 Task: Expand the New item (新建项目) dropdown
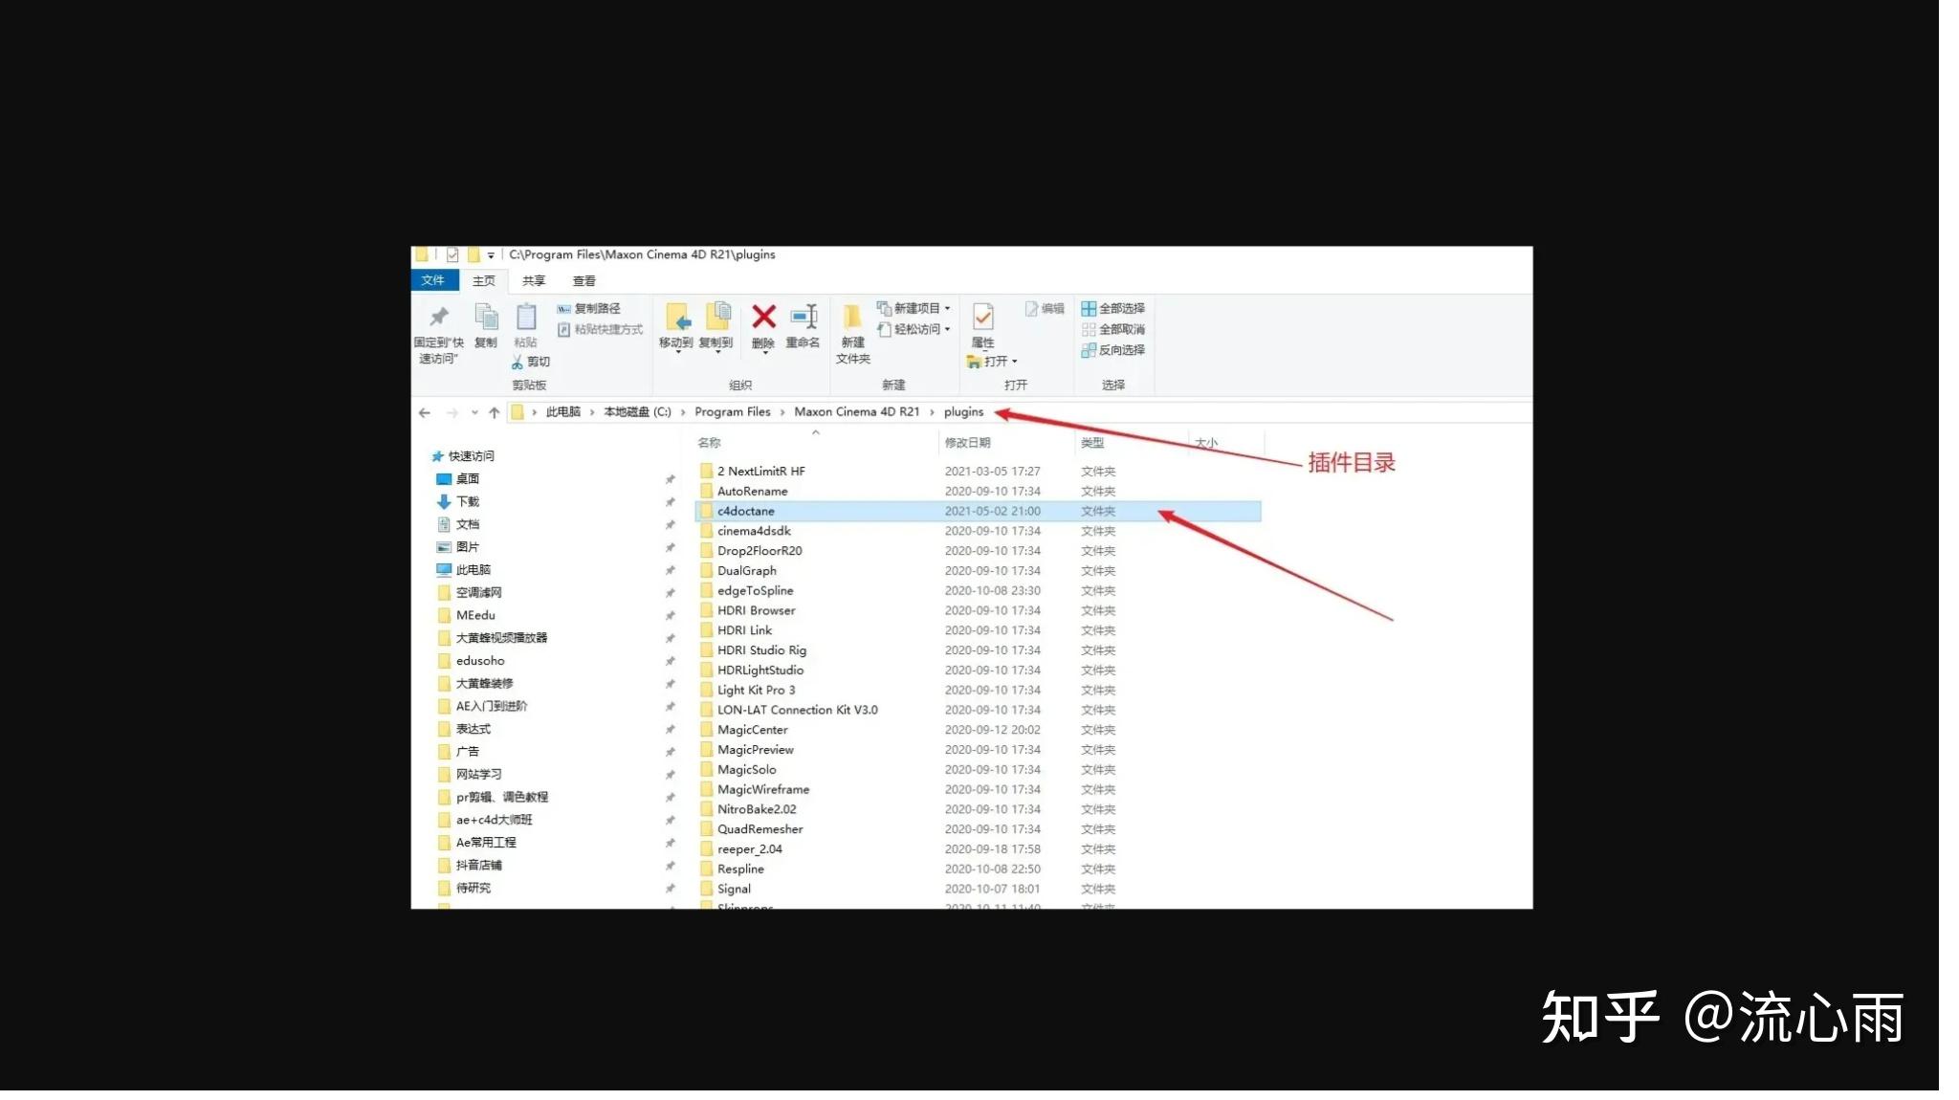click(947, 308)
